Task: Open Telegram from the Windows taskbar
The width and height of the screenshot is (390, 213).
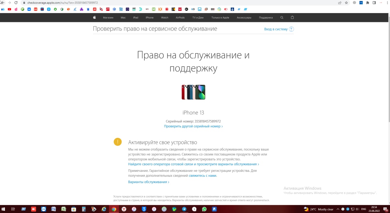Action: (x=184, y=209)
